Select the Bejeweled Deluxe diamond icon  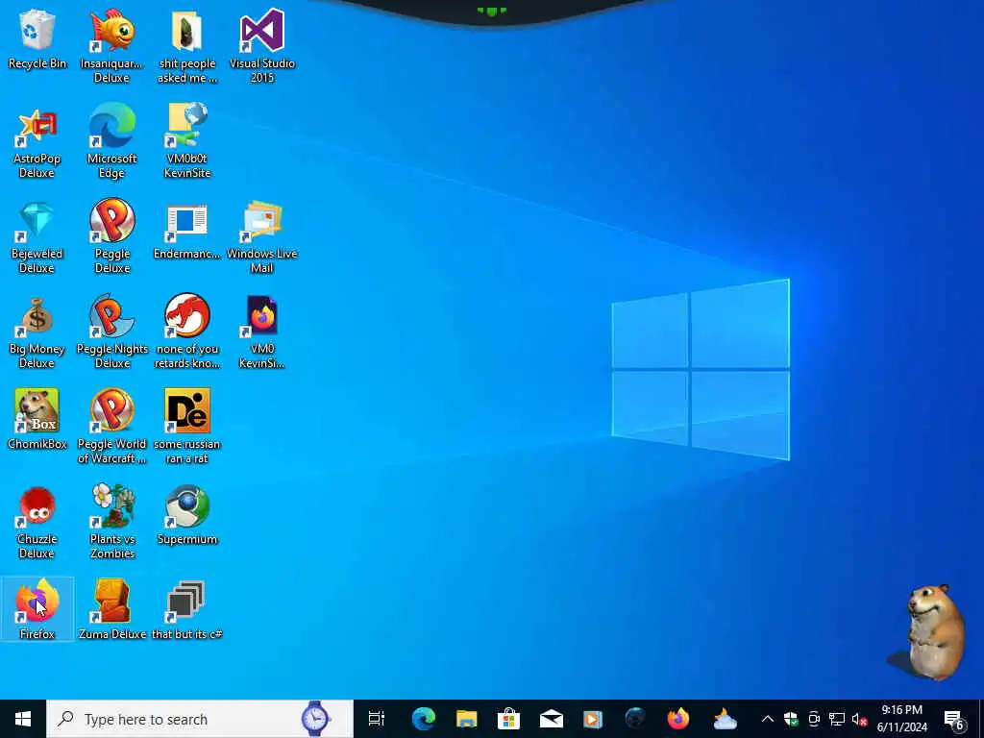37,236
